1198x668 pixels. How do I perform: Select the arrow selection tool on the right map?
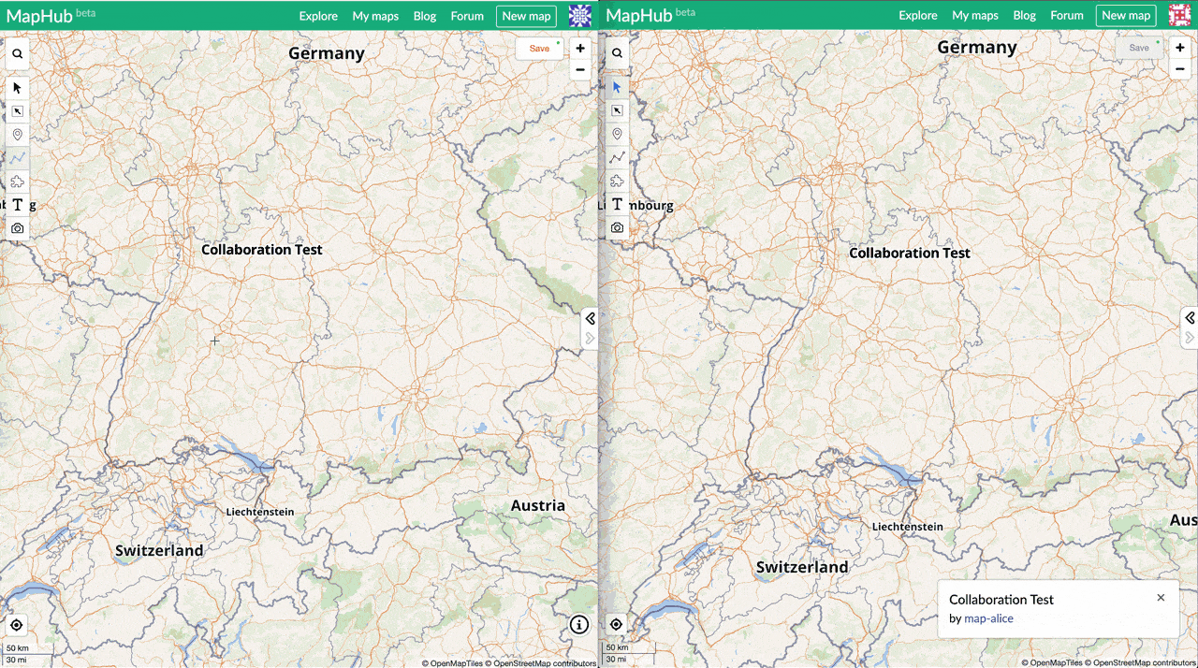pos(617,87)
